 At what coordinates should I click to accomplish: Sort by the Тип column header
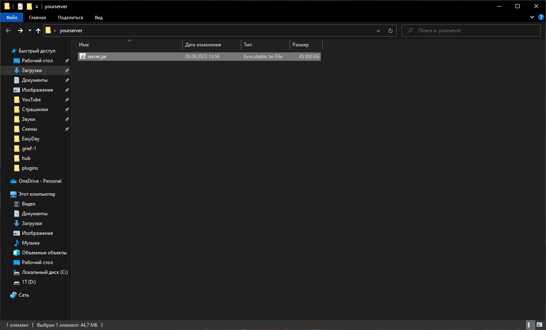coord(266,45)
